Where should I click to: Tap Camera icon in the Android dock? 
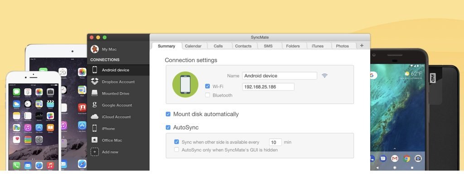(418, 159)
